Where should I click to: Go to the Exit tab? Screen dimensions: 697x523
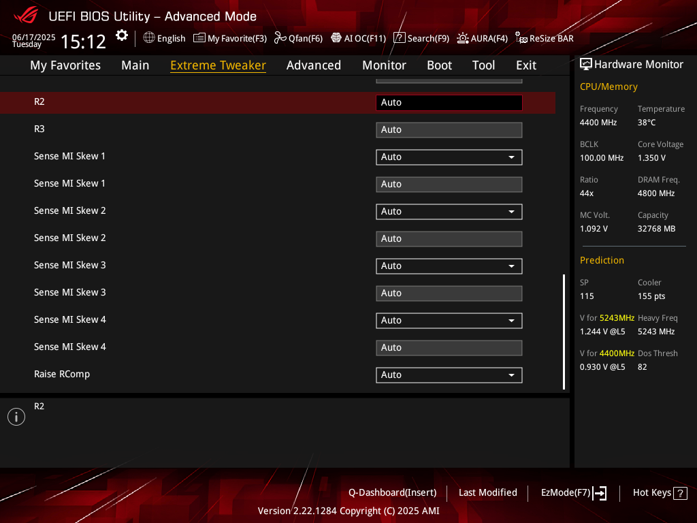coord(526,65)
